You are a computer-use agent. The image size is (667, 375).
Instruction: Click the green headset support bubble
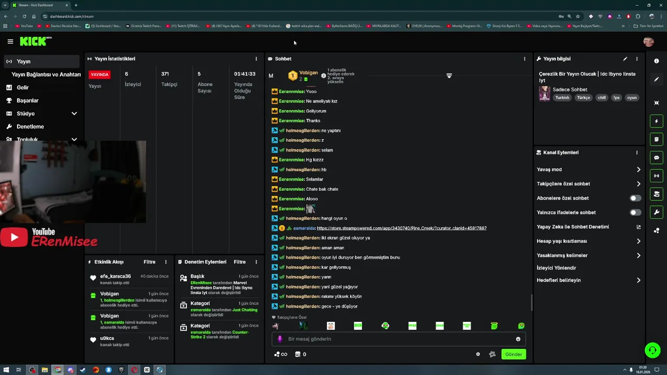coord(652,350)
